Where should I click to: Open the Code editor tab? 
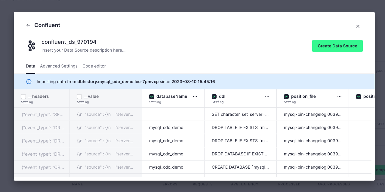click(94, 66)
